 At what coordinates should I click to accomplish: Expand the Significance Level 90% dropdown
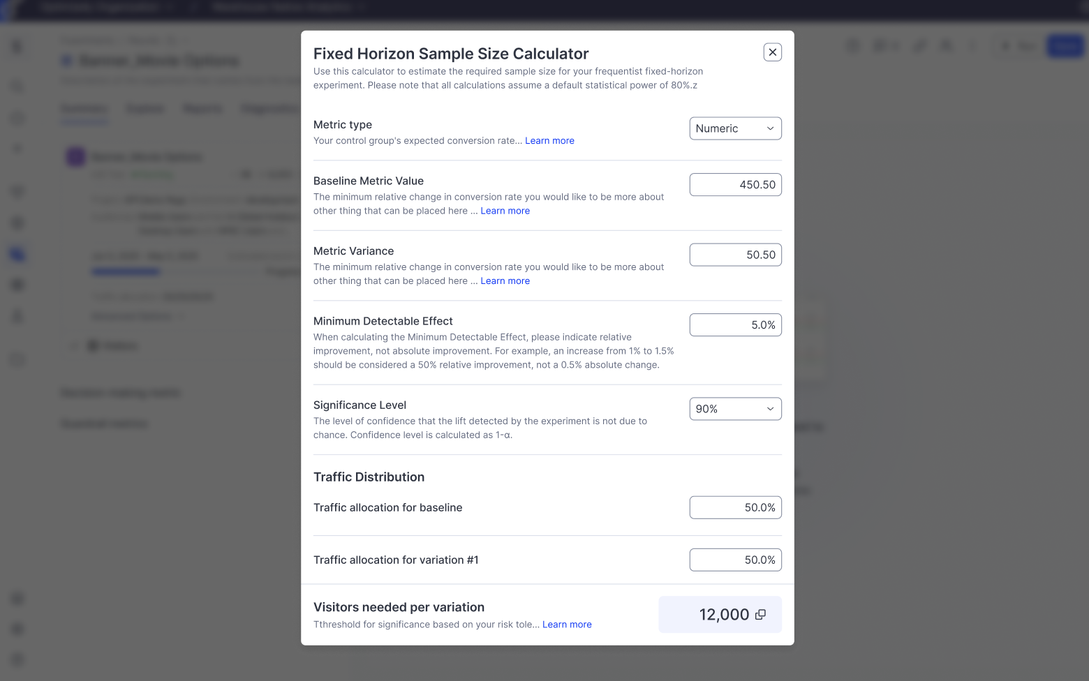tap(735, 409)
